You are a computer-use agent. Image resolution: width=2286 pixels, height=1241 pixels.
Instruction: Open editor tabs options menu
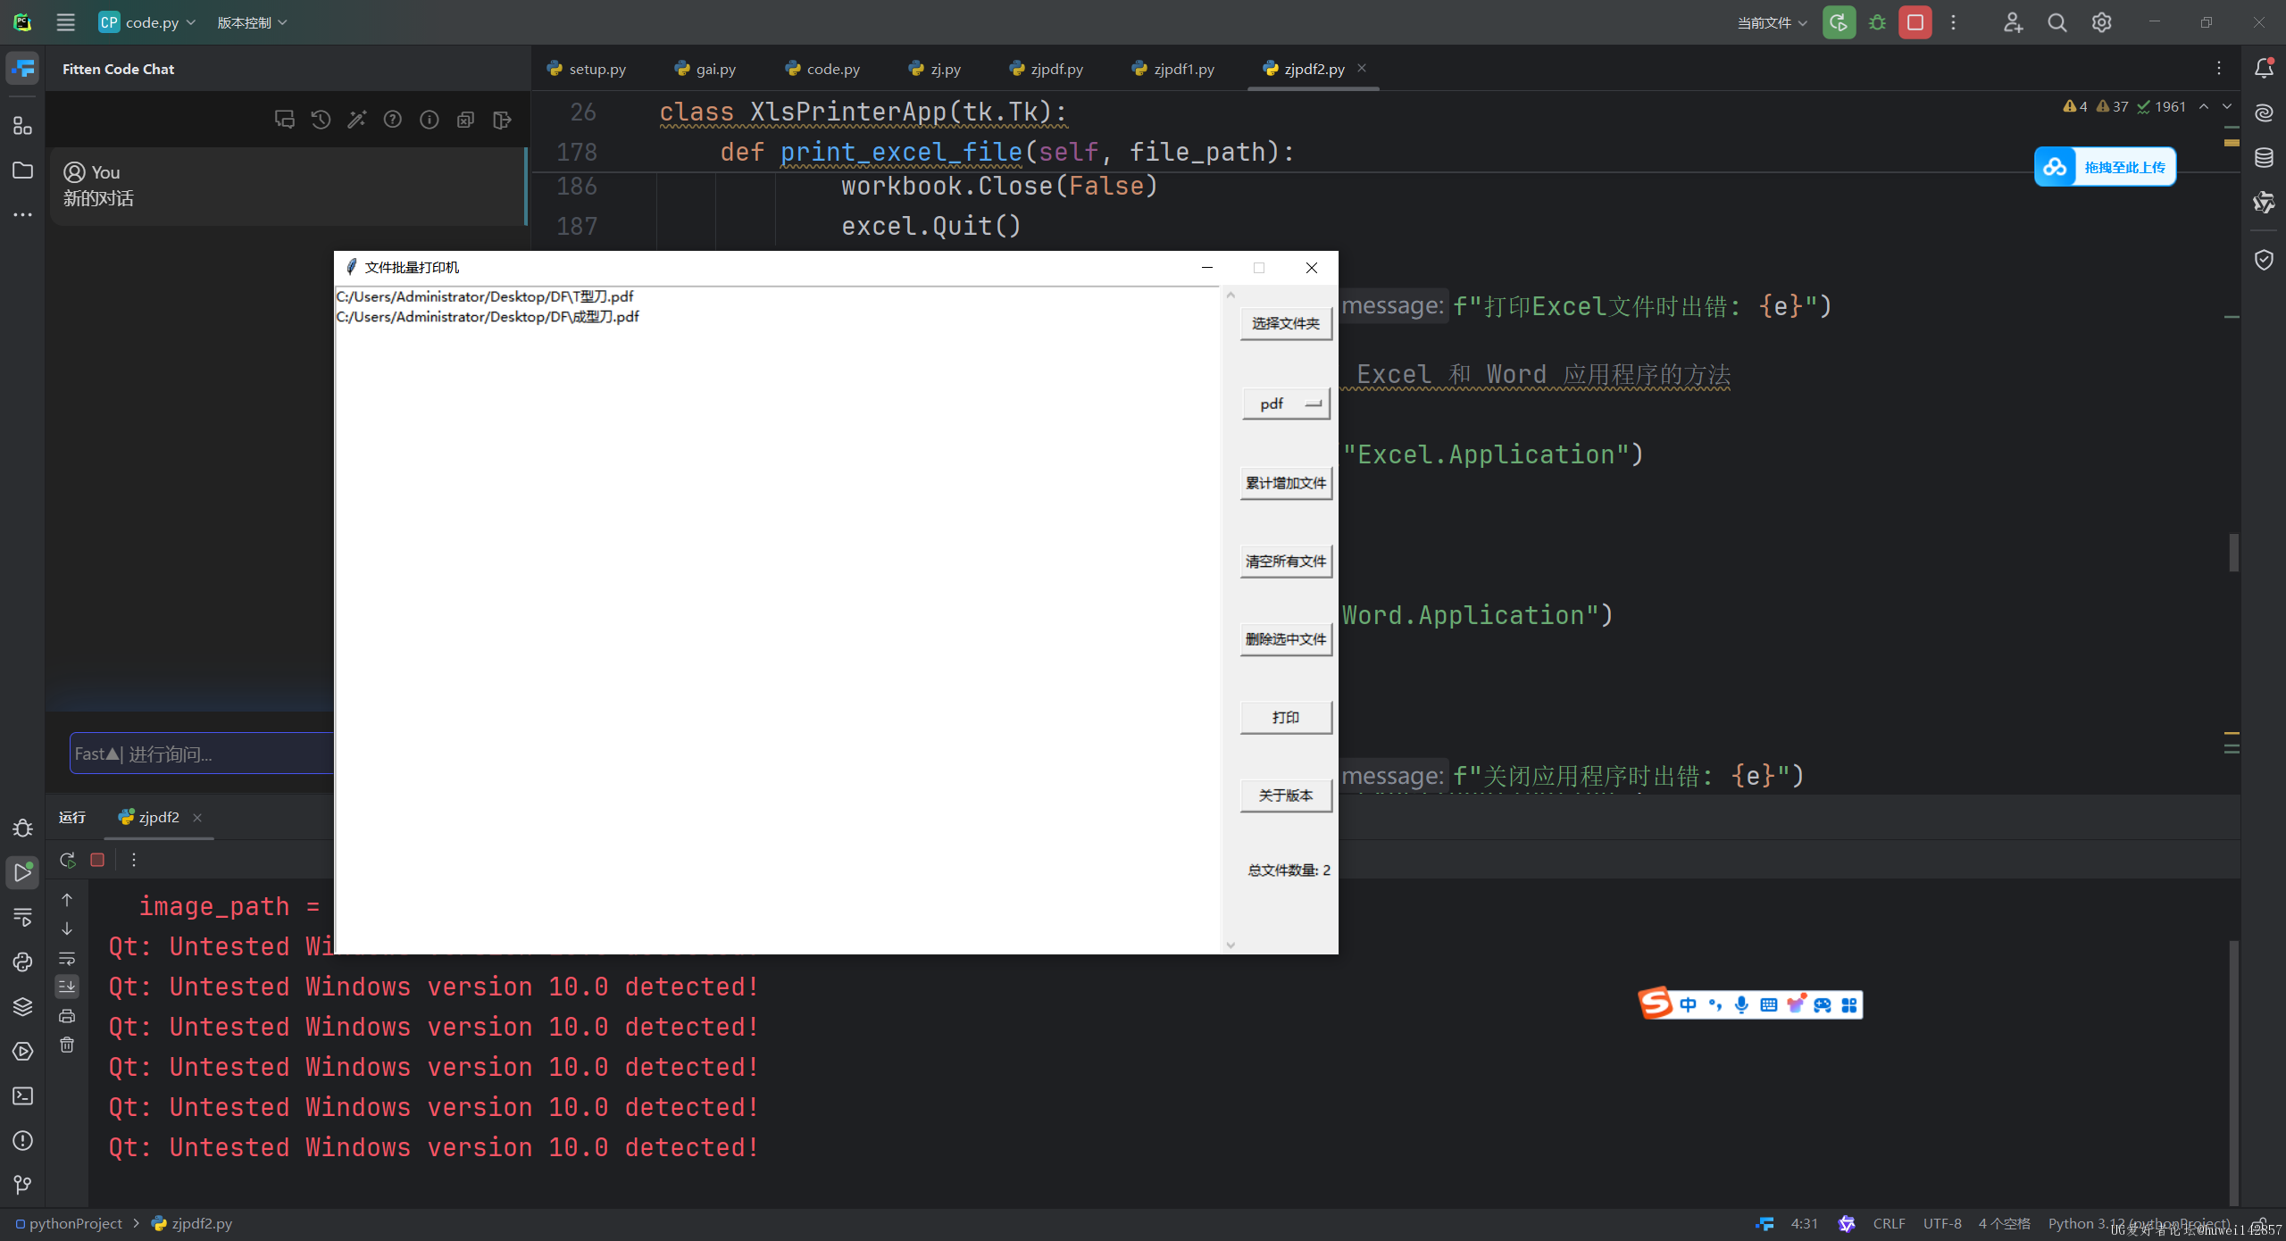pyautogui.click(x=2219, y=69)
